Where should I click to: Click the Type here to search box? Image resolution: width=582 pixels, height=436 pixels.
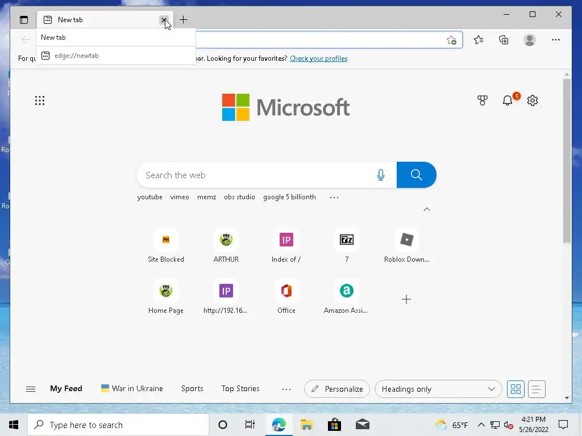(118, 425)
